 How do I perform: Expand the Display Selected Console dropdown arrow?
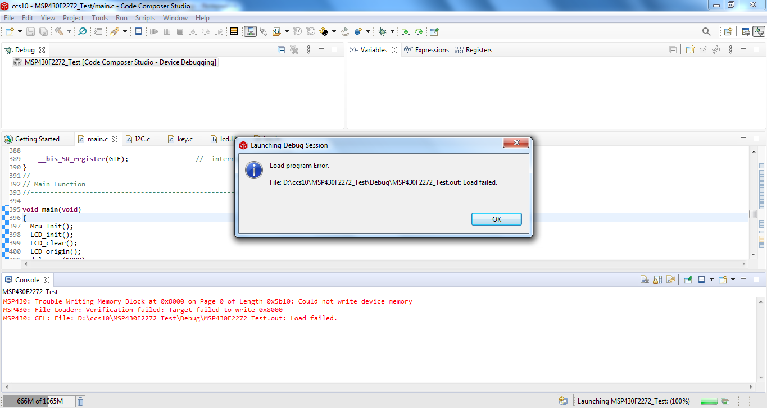(x=711, y=279)
